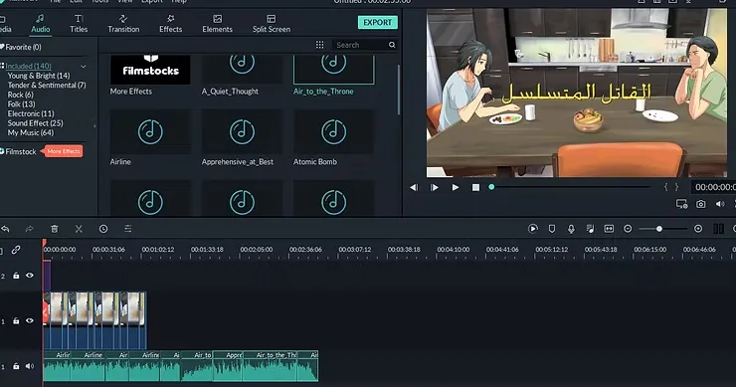Click the zoom-to-fit timeline icon
Image resolution: width=736 pixels, height=387 pixels.
point(609,229)
